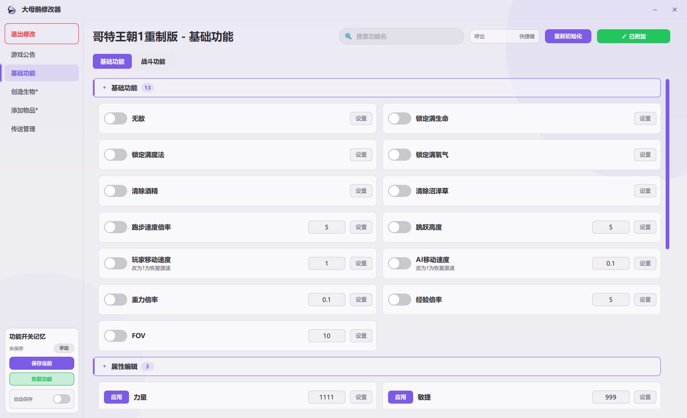Collapse the 基础功能 section header
This screenshot has height=418, width=687.
pos(377,88)
